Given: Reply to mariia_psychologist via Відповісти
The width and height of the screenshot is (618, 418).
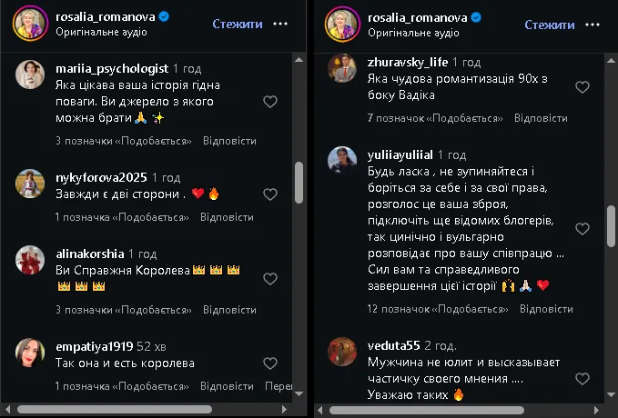Looking at the screenshot, I should pos(229,141).
